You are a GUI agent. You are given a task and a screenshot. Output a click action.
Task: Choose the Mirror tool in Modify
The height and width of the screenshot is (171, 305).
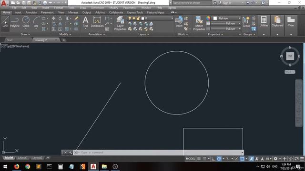click(61, 24)
